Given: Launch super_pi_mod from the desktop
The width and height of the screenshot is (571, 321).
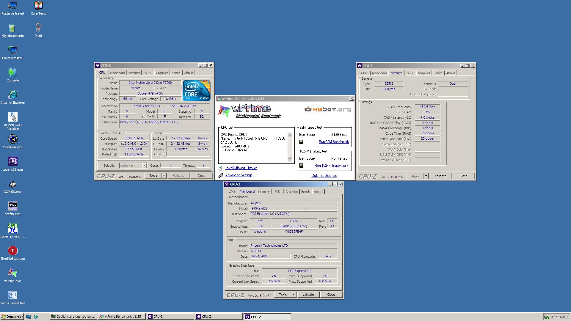Looking at the screenshot, I should (12, 231).
